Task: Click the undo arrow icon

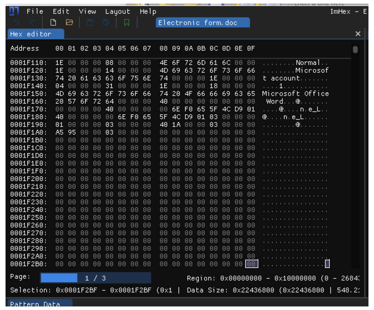Action: [16, 23]
